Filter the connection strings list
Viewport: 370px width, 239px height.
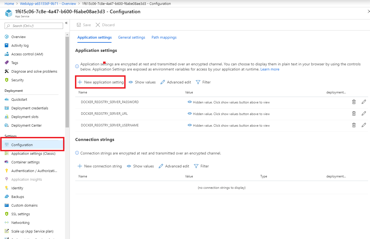click(x=201, y=166)
